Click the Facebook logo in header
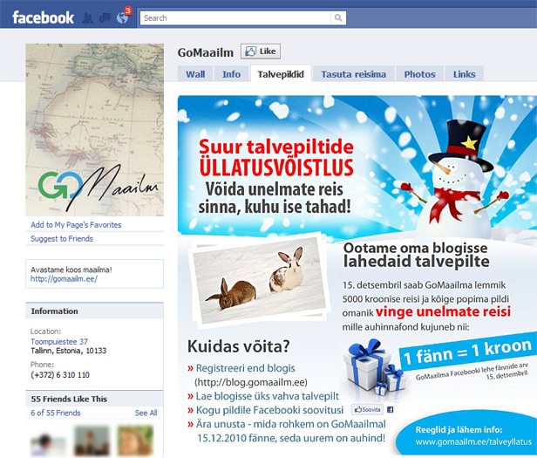The height and width of the screenshot is (458, 537). click(x=44, y=17)
